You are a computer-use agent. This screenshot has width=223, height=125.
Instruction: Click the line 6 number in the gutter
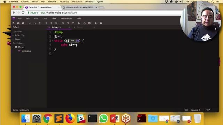point(50,53)
